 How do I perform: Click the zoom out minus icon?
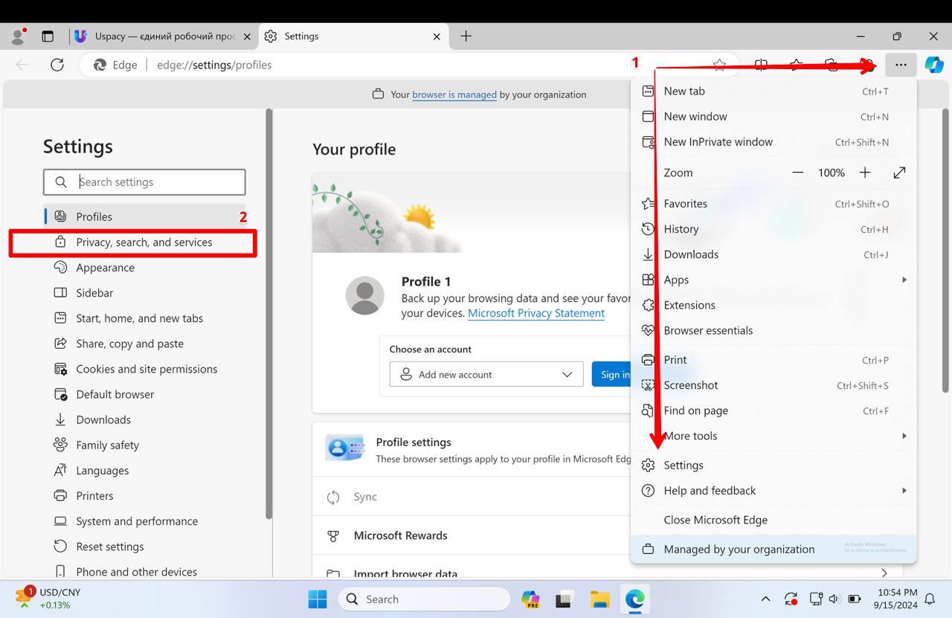[798, 173]
